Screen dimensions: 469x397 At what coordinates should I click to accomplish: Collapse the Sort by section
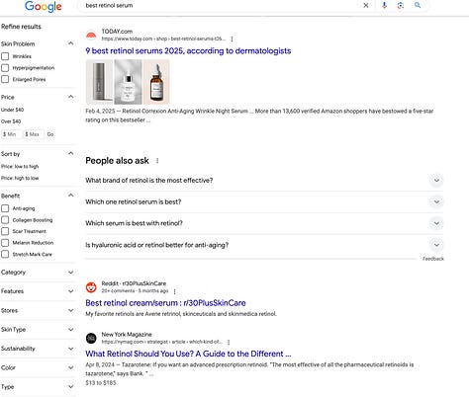pos(70,153)
